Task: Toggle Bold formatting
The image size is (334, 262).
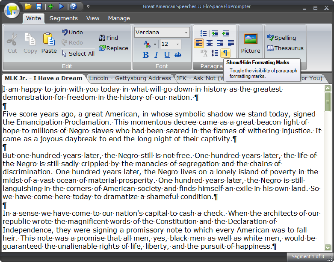Action: (146, 55)
